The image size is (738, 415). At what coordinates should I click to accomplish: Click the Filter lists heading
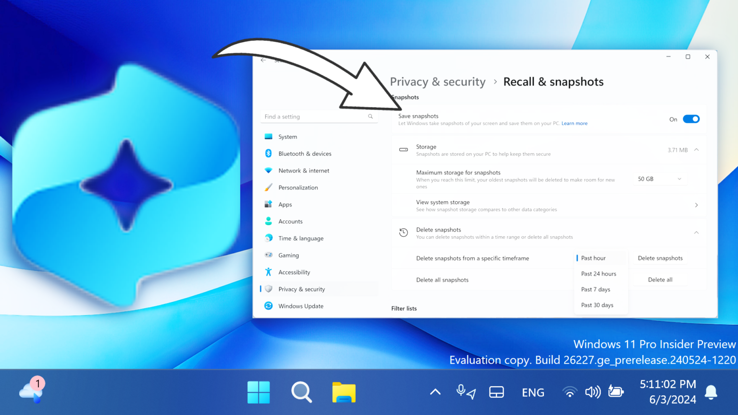point(404,308)
